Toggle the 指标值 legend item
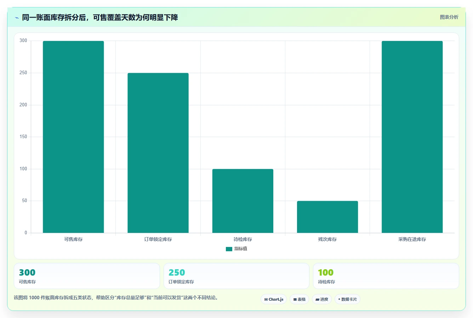Viewport: 473px width, 318px height. coord(236,249)
